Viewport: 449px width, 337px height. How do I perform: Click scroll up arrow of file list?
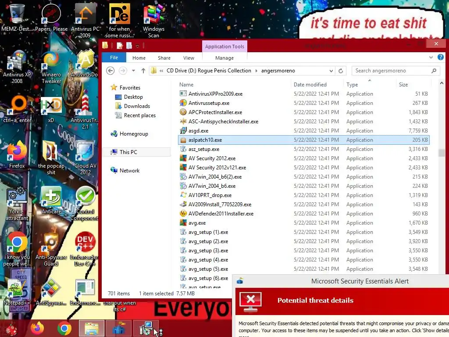(x=441, y=83)
